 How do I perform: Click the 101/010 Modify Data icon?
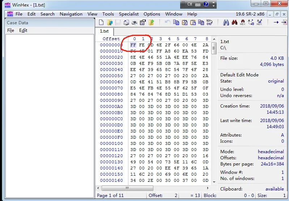(209, 22)
